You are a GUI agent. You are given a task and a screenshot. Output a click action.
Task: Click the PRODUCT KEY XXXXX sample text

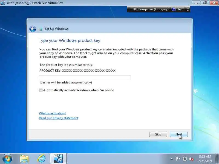point(77,71)
